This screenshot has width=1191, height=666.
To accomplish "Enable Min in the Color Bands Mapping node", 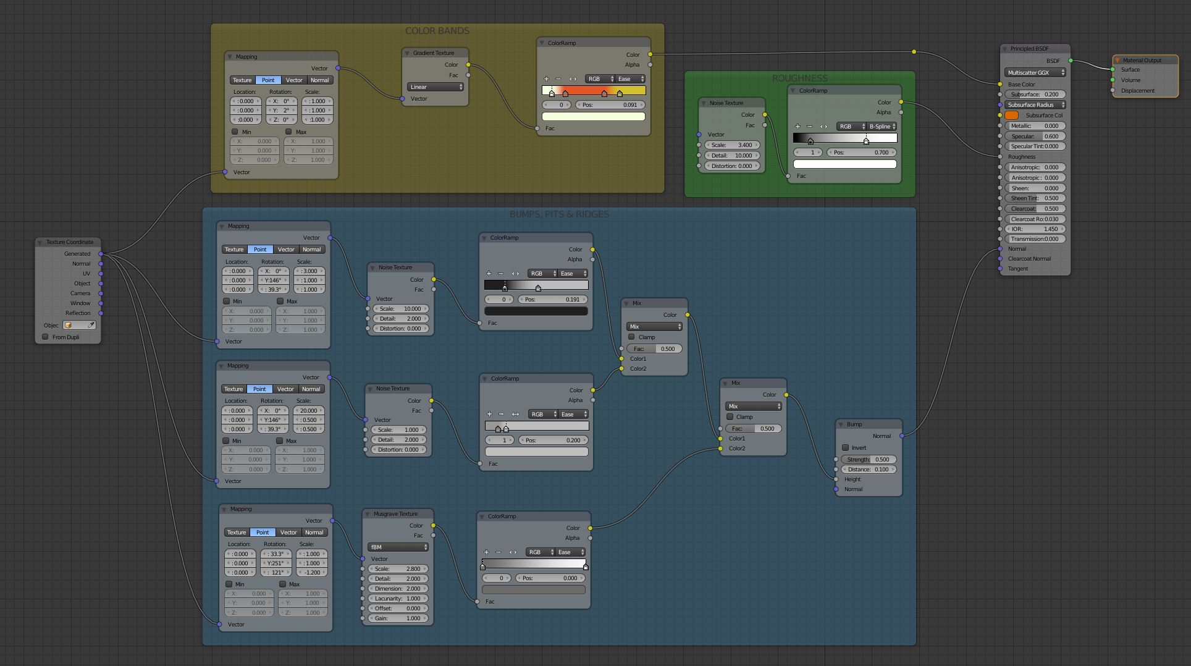I will pos(235,132).
